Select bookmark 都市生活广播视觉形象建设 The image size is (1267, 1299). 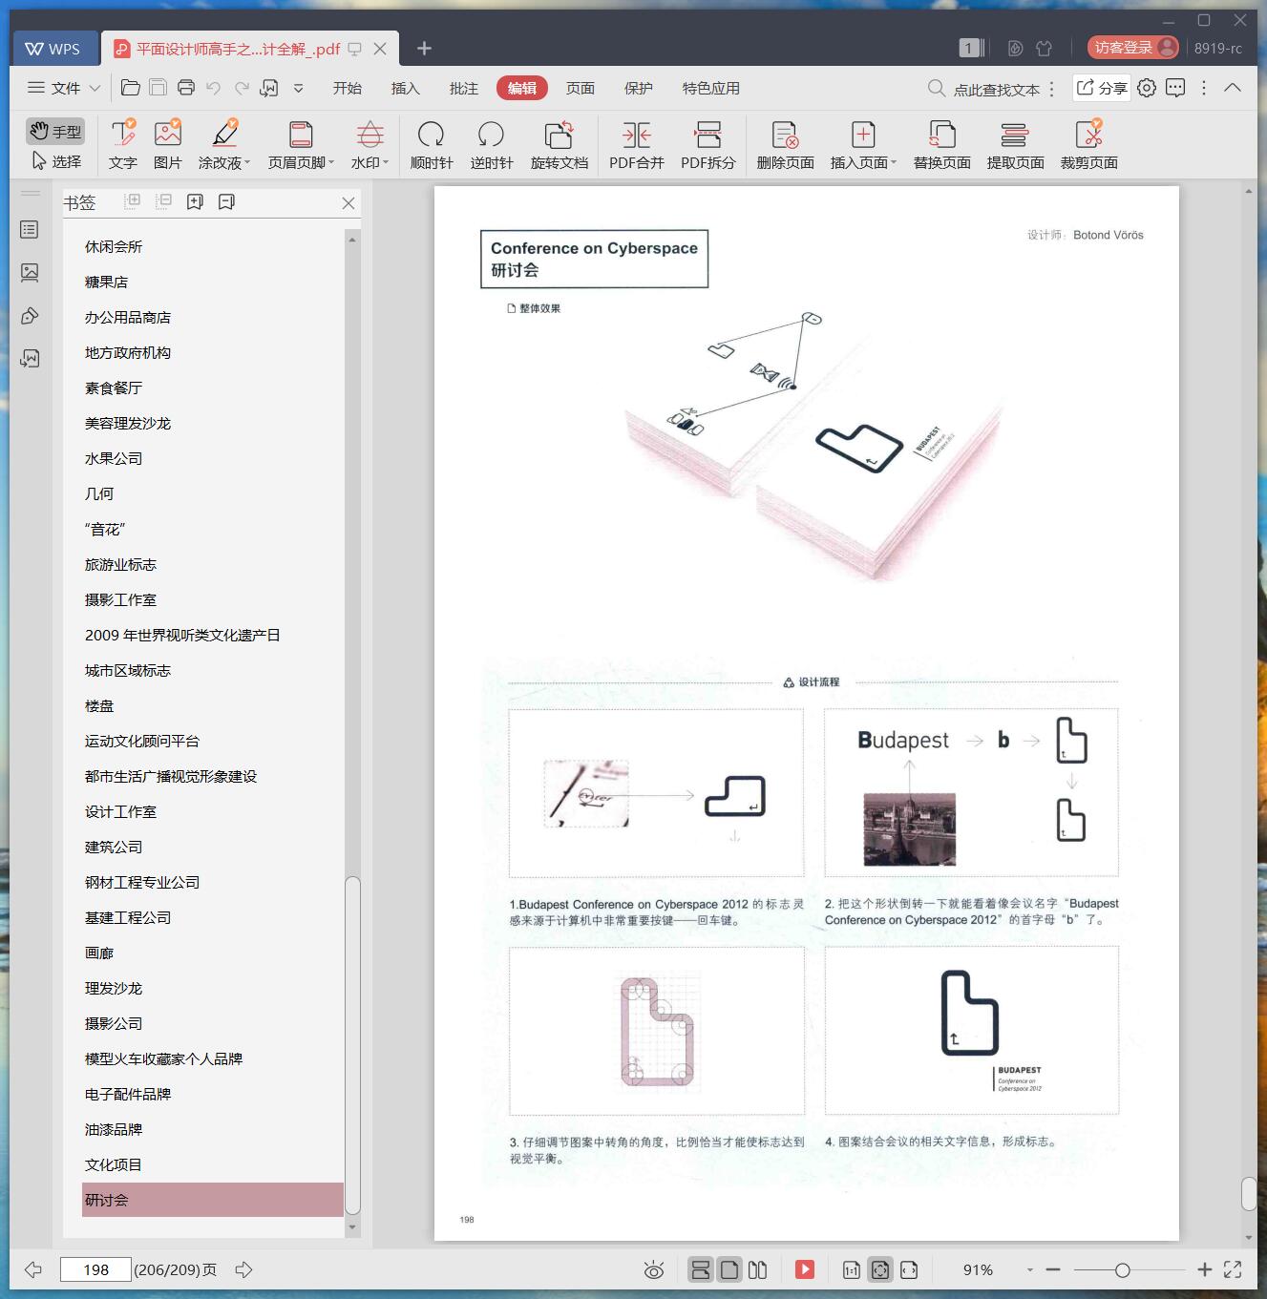click(171, 776)
